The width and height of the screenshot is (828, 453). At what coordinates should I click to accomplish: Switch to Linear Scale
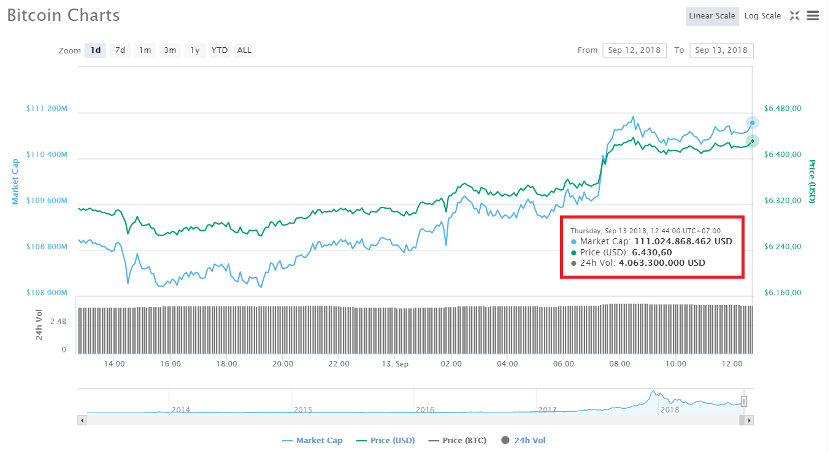coord(712,16)
